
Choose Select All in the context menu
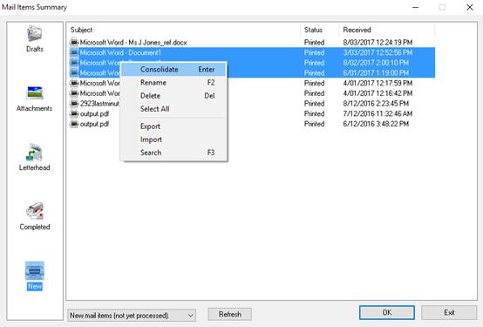(x=174, y=109)
